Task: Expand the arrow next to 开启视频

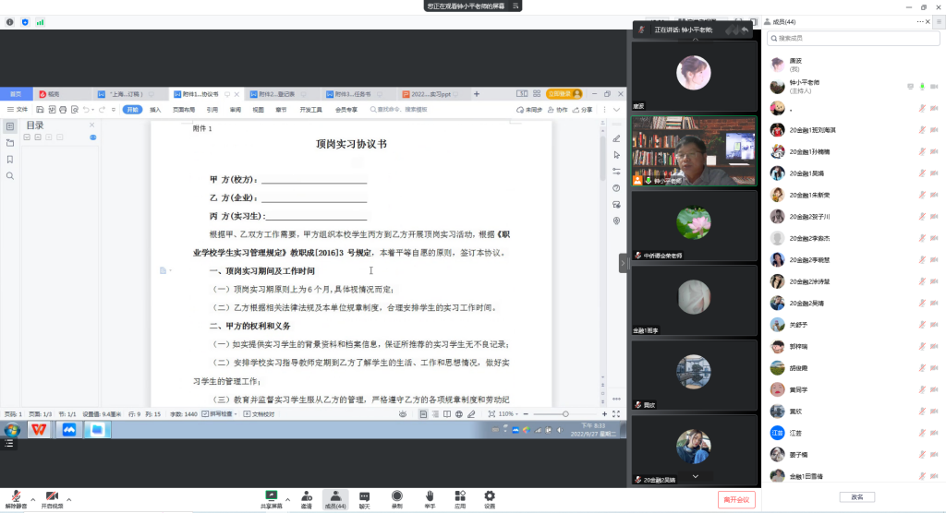Action: point(68,499)
